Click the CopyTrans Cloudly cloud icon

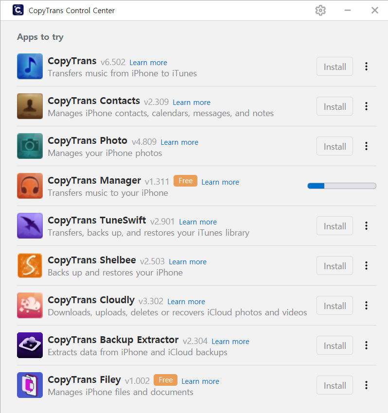[30, 305]
